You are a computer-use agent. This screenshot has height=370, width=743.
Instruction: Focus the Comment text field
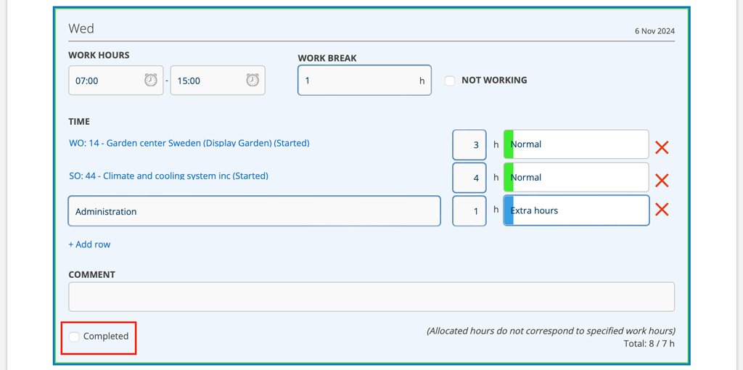pos(371,297)
